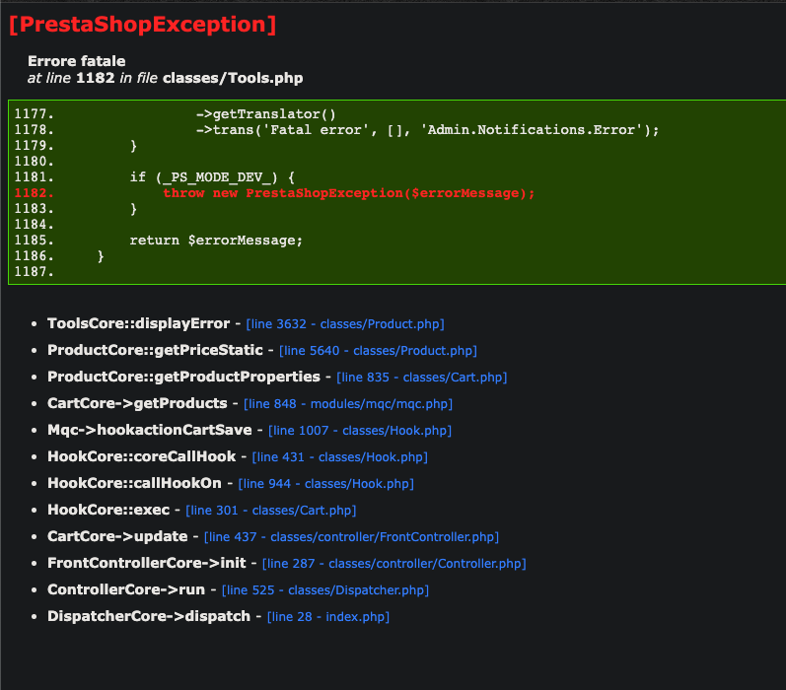This screenshot has height=690, width=786.
Task: Click the ->trans('Fatal error' code line
Action: (x=427, y=130)
